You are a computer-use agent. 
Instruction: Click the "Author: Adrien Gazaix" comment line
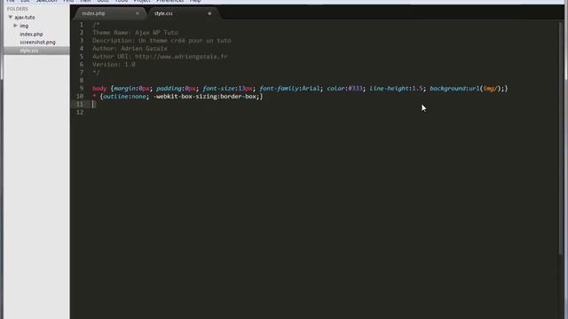coord(130,49)
